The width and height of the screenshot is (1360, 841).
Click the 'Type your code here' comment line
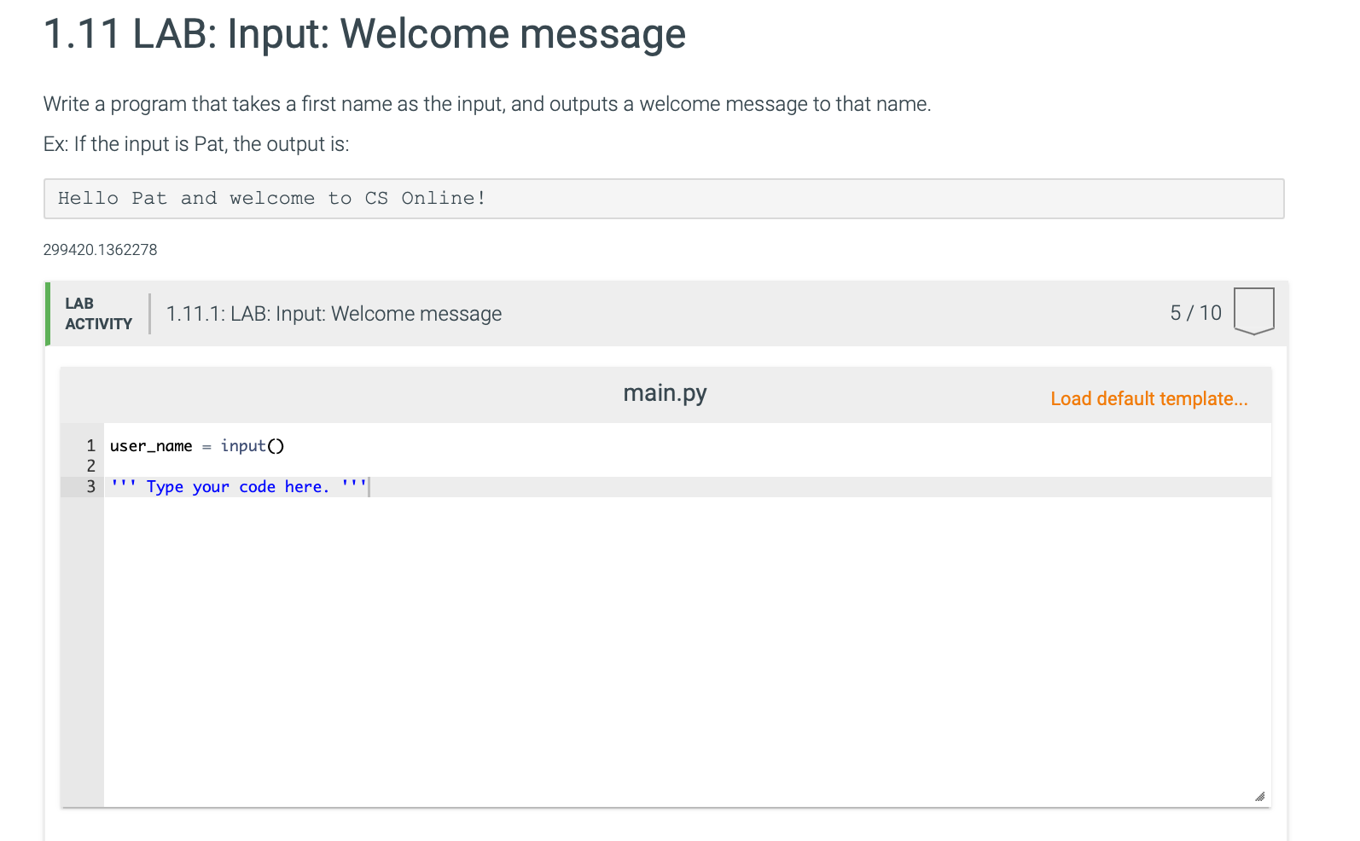[x=239, y=487]
